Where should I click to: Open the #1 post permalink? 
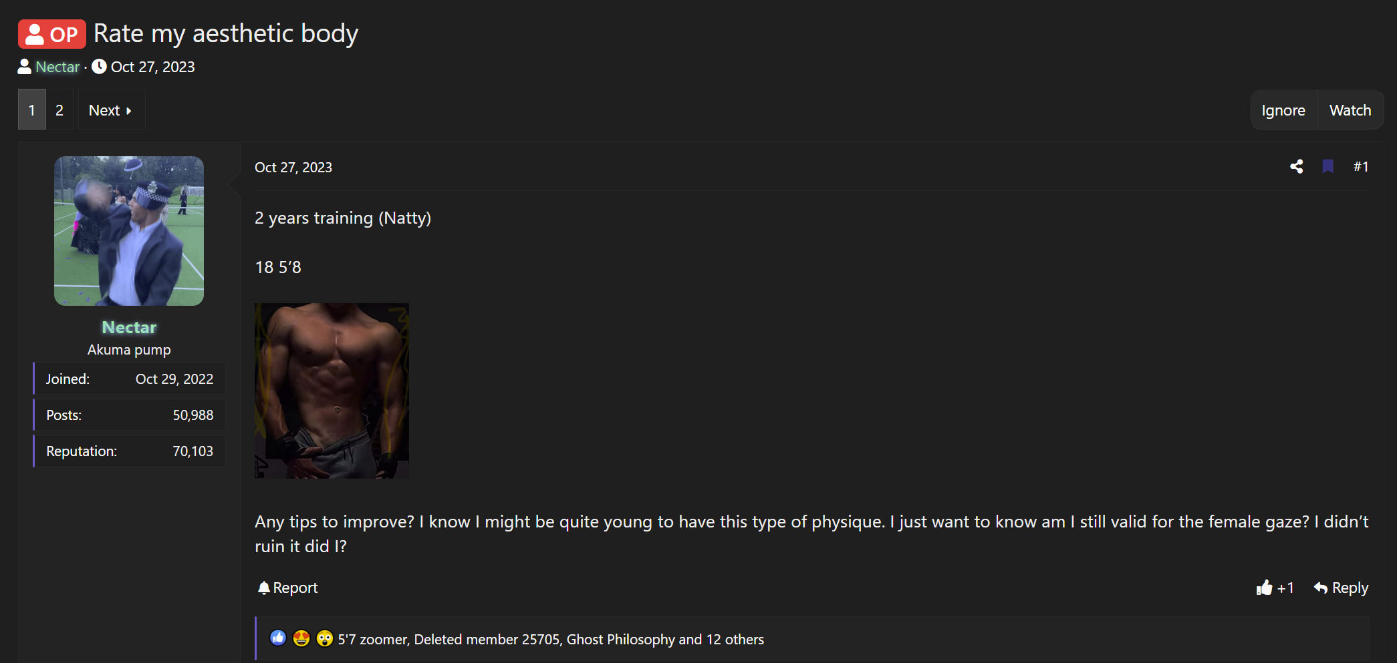(x=1361, y=167)
